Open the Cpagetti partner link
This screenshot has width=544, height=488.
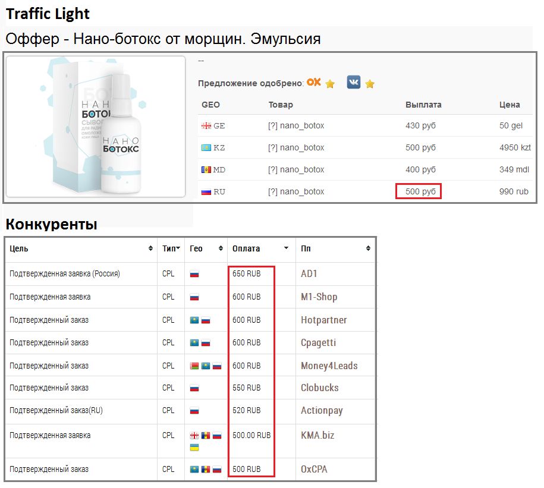[x=319, y=343]
